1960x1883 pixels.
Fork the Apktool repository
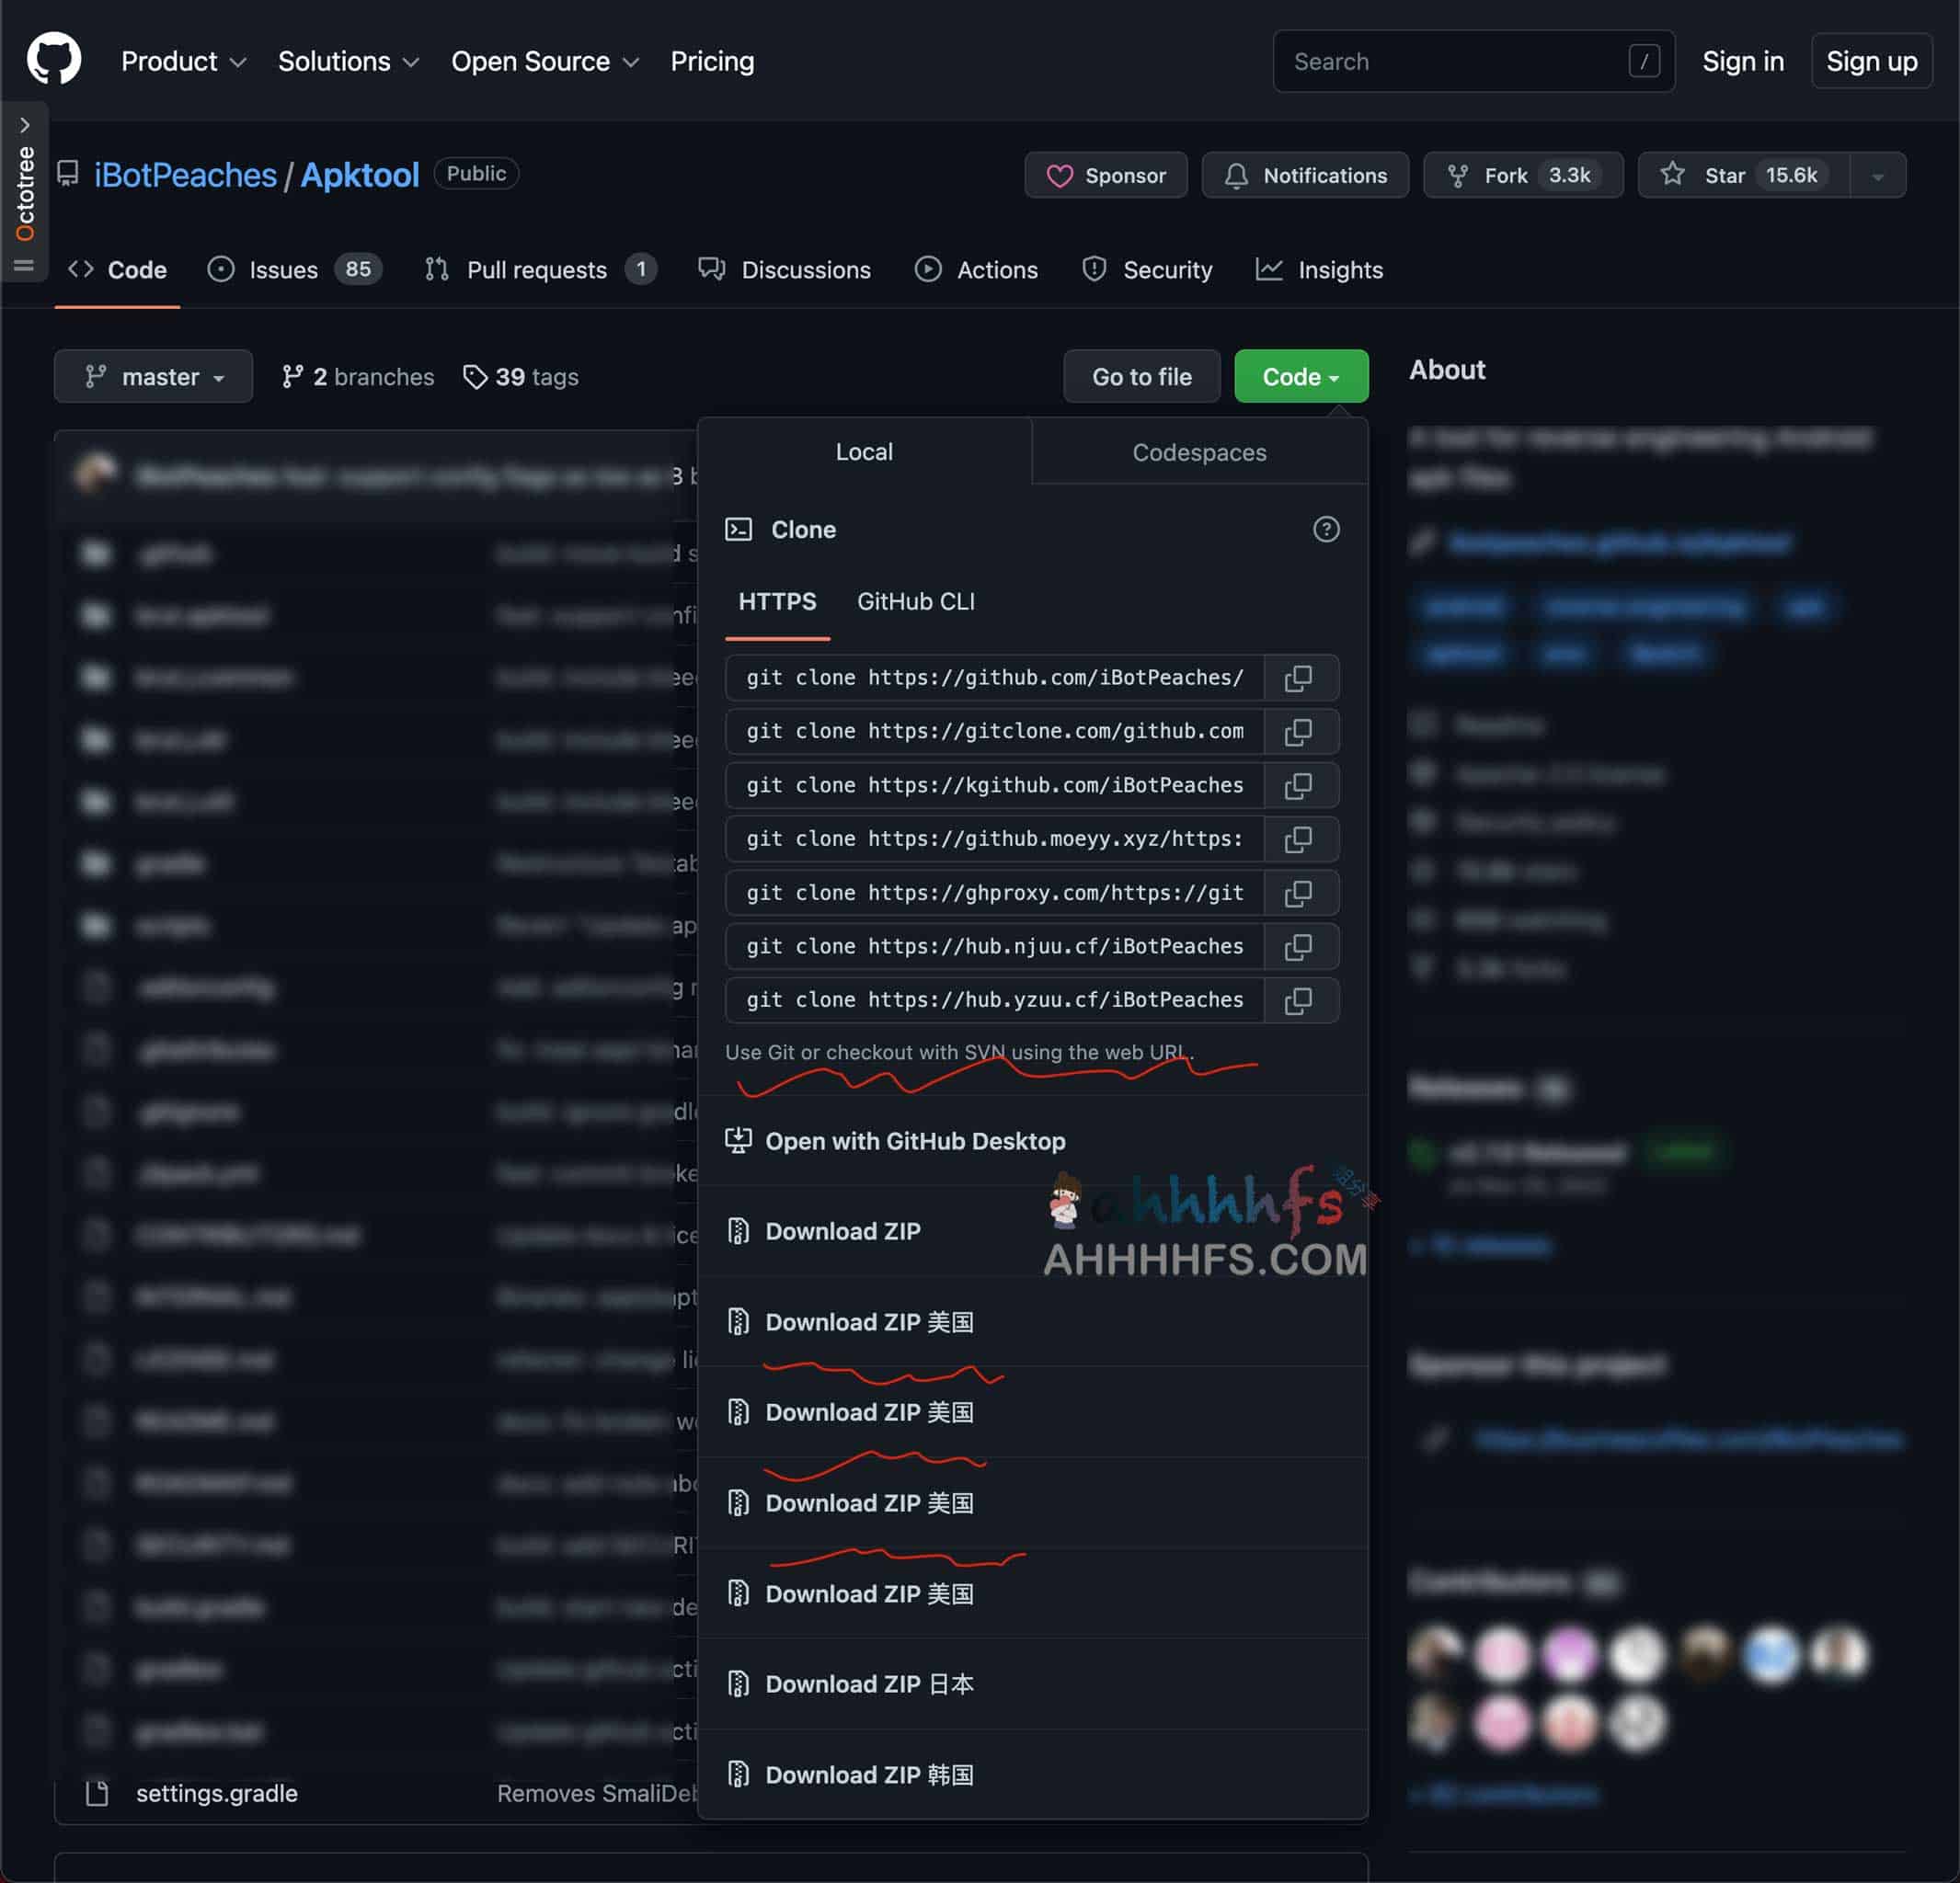tap(1521, 174)
